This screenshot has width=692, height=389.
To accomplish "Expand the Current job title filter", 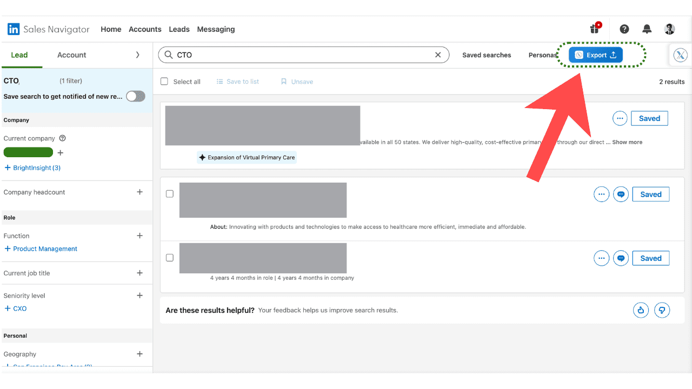I will [x=139, y=273].
